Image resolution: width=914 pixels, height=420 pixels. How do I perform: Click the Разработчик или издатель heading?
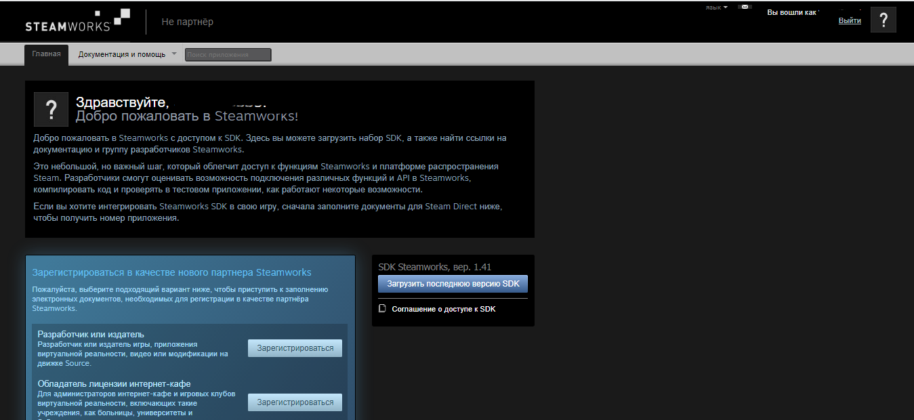[x=91, y=335]
